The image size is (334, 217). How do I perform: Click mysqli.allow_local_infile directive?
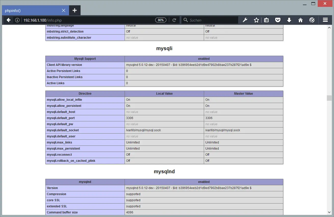[x=64, y=100]
